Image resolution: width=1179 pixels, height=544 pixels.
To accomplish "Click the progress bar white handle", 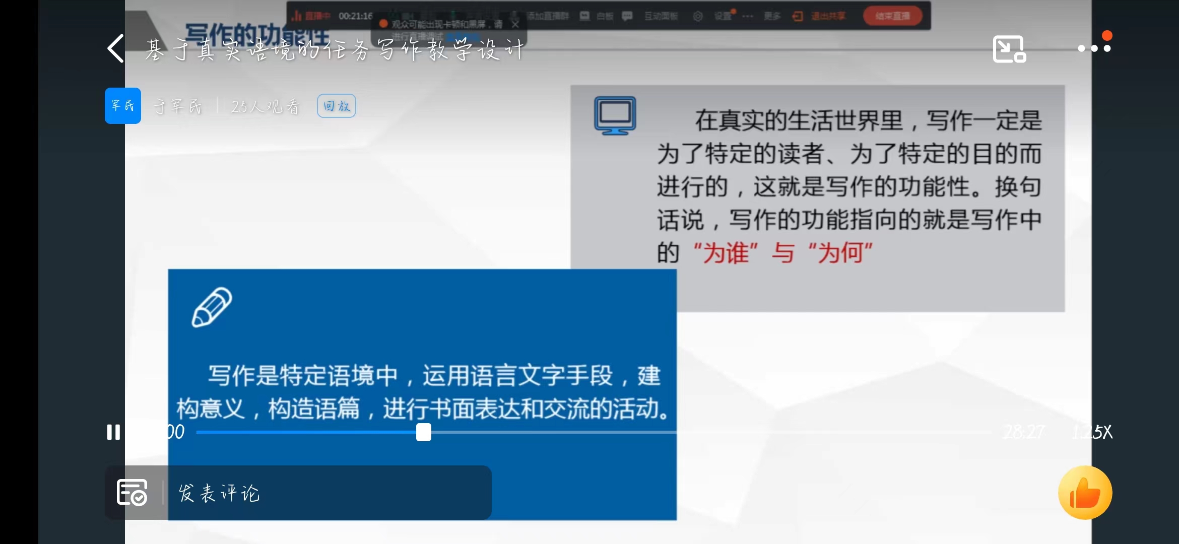I will click(424, 432).
